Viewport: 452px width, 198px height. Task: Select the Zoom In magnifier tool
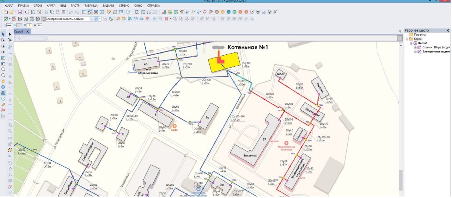click(3, 69)
